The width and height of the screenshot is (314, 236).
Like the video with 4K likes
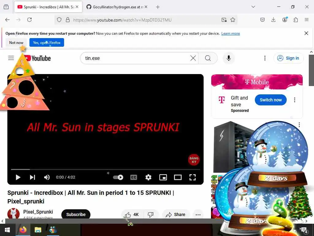(132, 214)
